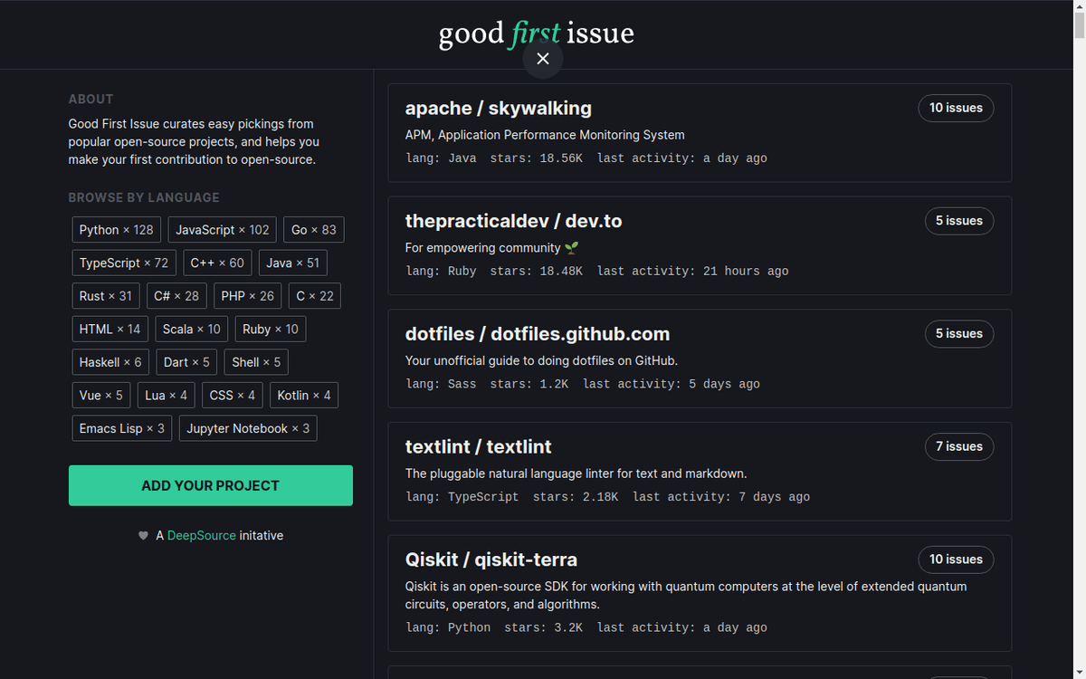Viewport: 1086px width, 679px height.
Task: Choose the Scala × 10 tag
Action: [192, 330]
